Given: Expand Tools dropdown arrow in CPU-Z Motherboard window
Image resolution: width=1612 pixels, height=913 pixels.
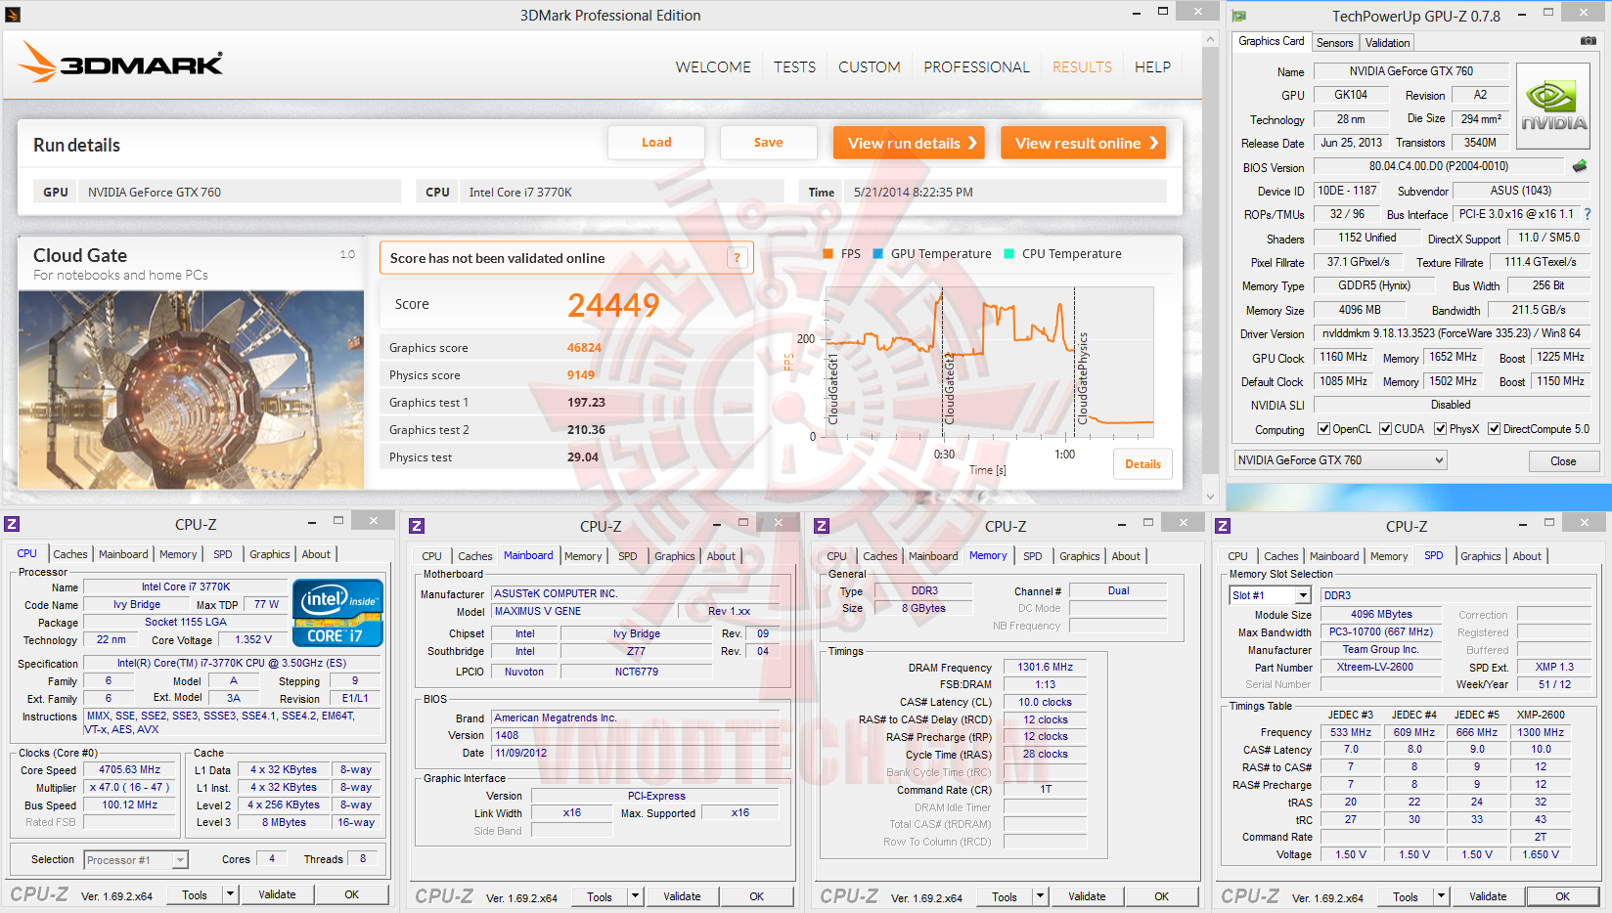Looking at the screenshot, I should [x=635, y=896].
